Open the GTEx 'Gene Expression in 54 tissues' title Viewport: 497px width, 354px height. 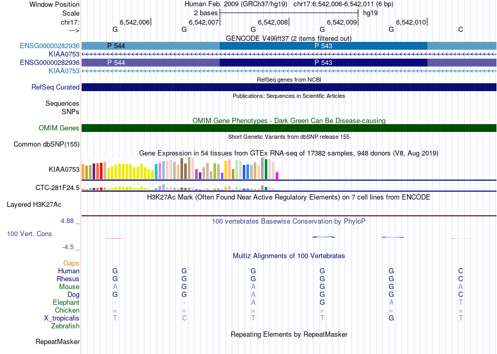click(289, 153)
